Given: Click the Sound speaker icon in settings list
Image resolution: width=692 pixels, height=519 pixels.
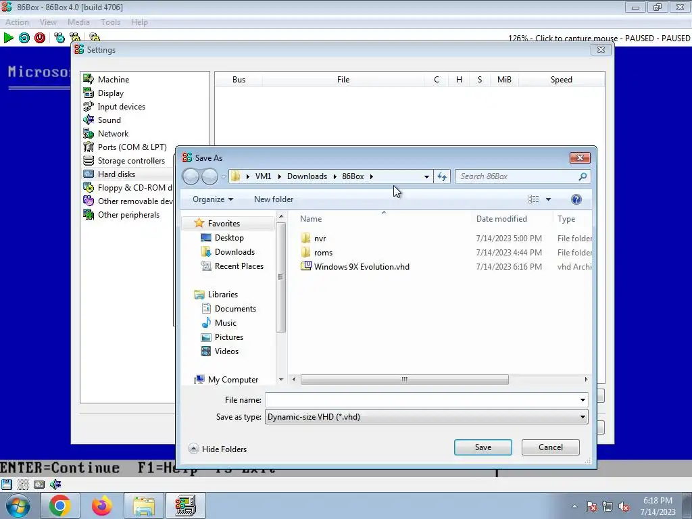Looking at the screenshot, I should 89,120.
